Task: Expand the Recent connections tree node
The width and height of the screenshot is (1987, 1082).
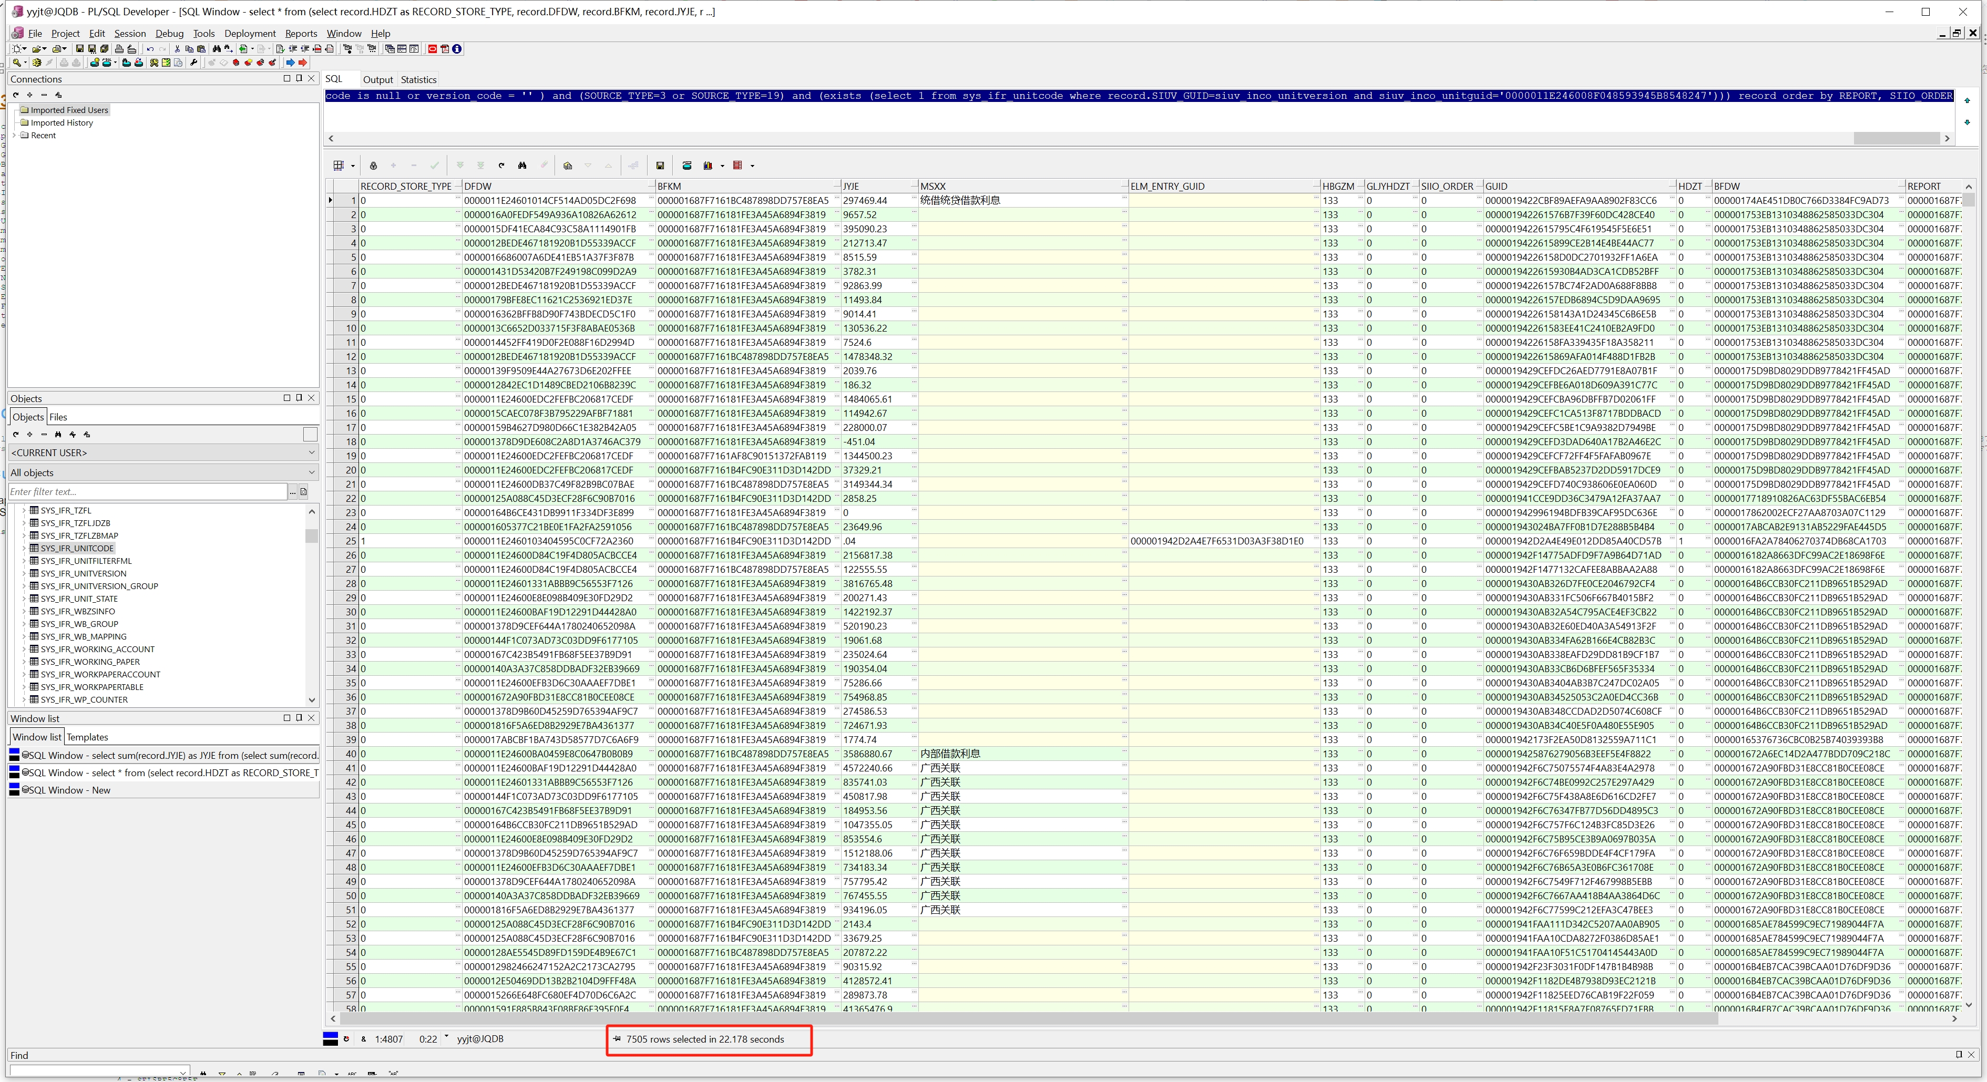Action: [x=15, y=135]
